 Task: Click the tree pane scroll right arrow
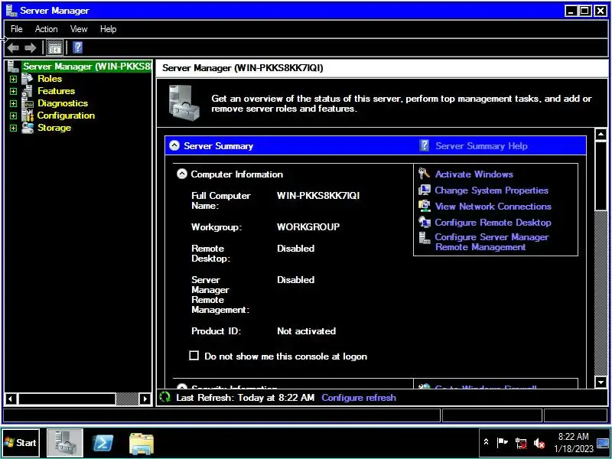click(145, 399)
